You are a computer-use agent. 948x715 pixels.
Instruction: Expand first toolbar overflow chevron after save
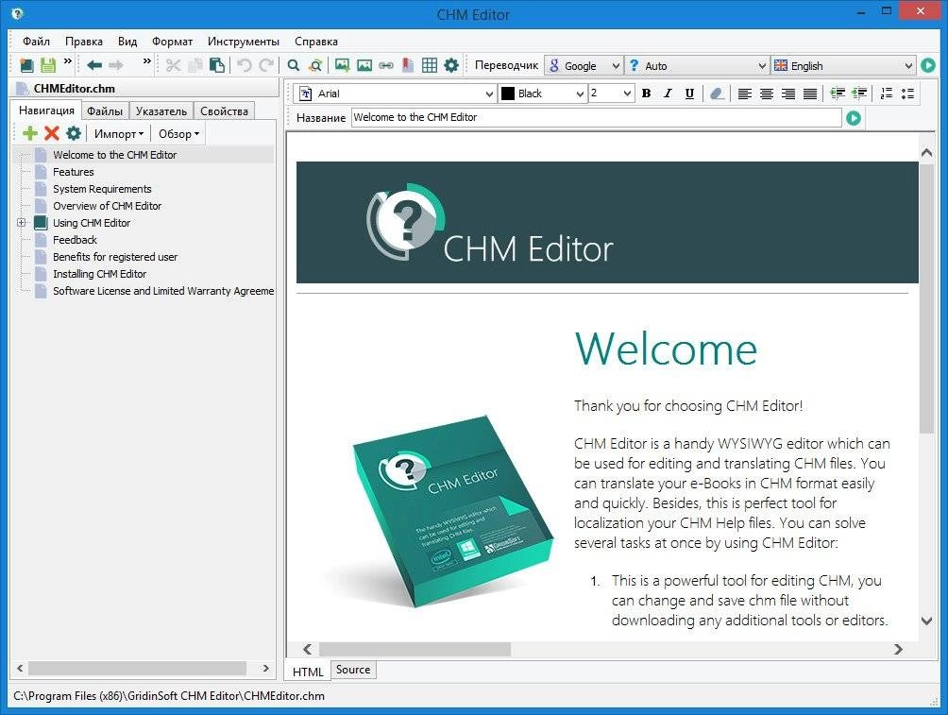[x=68, y=60]
